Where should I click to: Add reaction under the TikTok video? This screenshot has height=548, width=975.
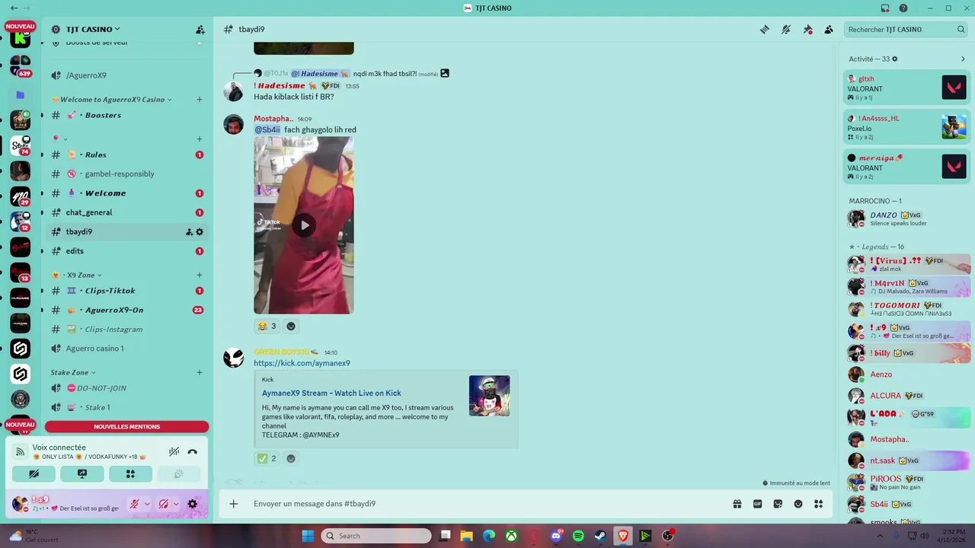291,326
